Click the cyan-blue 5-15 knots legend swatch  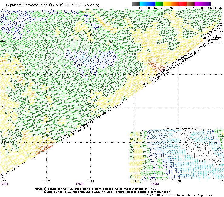tap(147, 4)
